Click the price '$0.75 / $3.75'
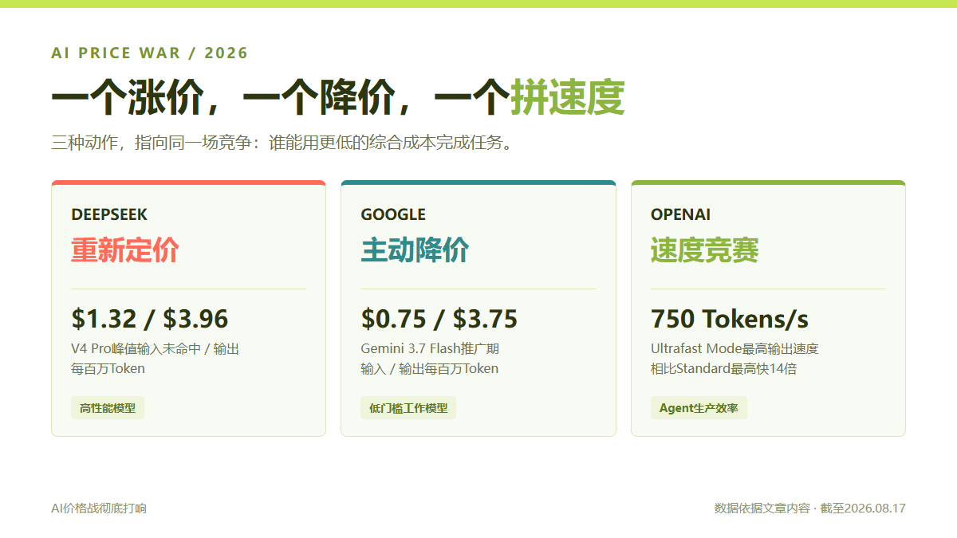This screenshot has width=957, height=538. (439, 319)
